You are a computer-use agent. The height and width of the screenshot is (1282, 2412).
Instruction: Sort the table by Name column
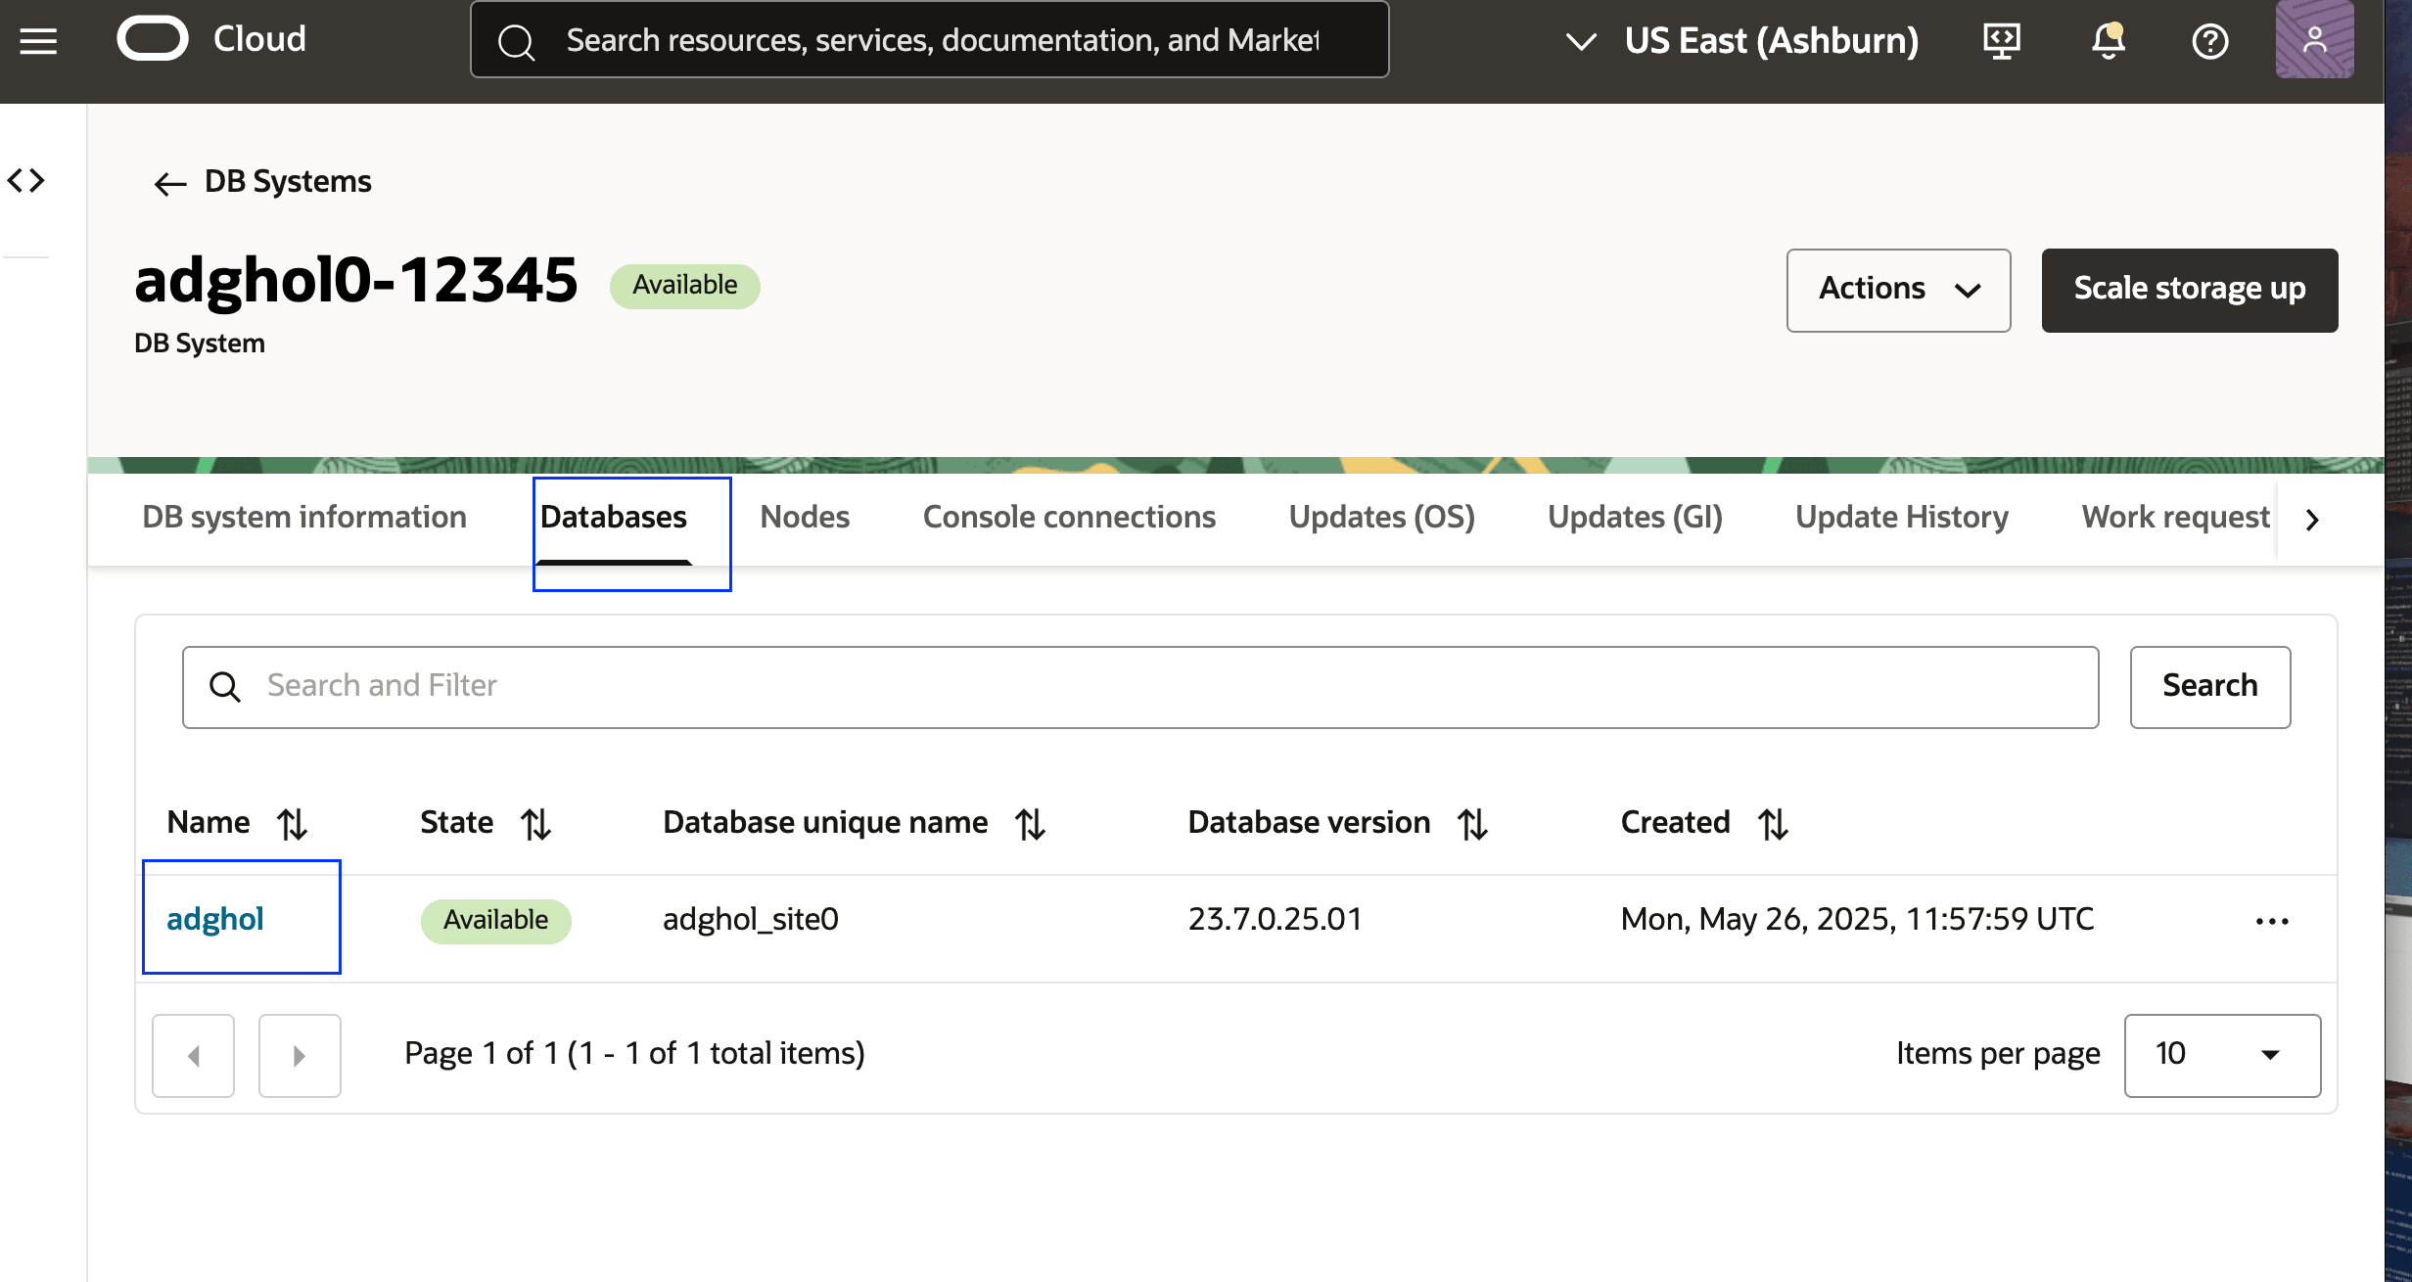coord(292,824)
